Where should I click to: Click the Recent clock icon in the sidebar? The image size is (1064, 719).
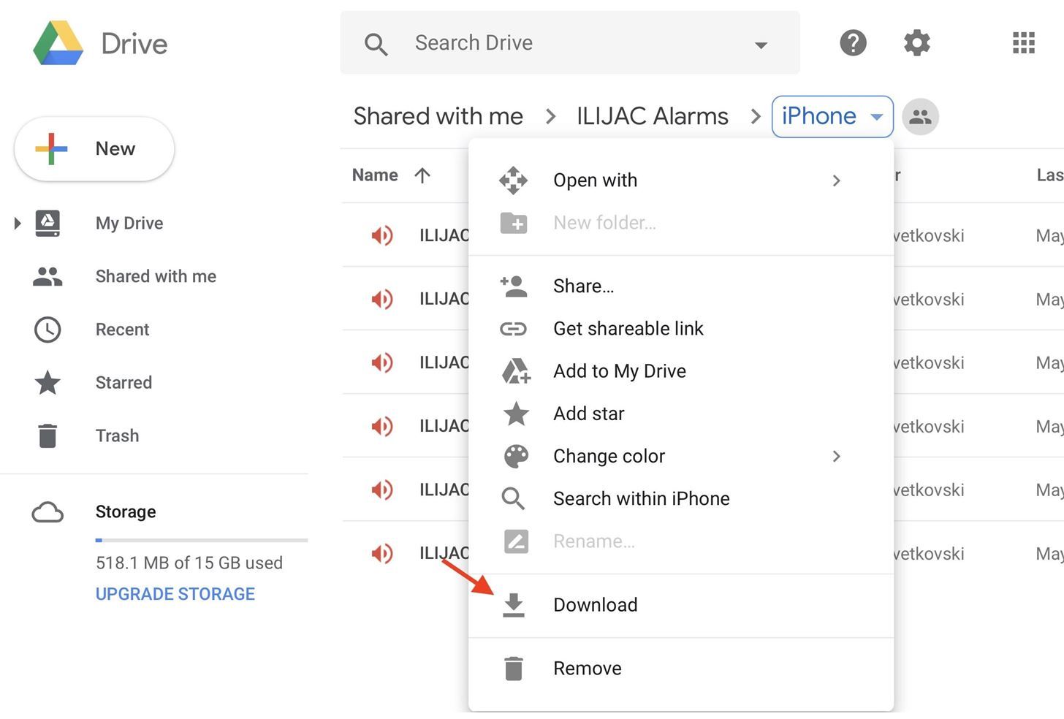point(47,330)
